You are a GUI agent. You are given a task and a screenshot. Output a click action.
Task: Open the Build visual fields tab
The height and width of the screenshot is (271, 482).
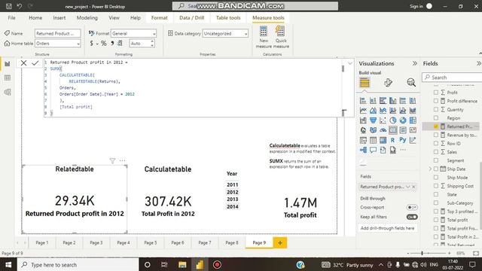coord(365,83)
